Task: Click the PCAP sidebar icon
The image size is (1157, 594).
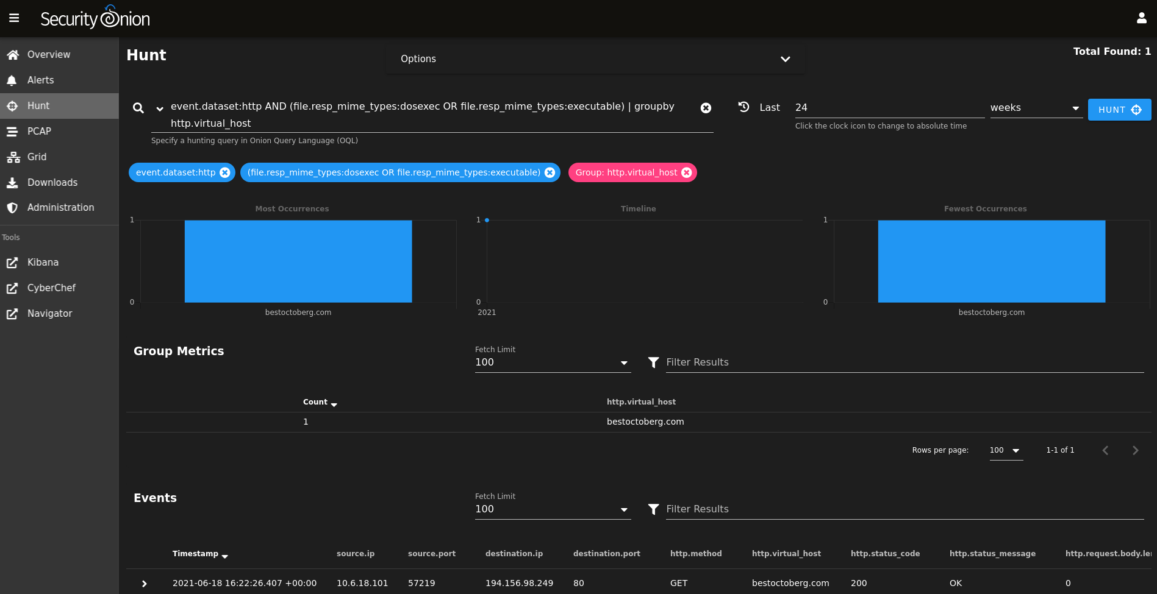Action: click(12, 132)
